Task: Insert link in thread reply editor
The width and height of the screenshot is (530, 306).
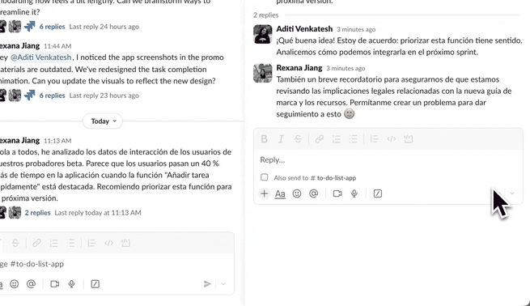Action: [x=320, y=139]
